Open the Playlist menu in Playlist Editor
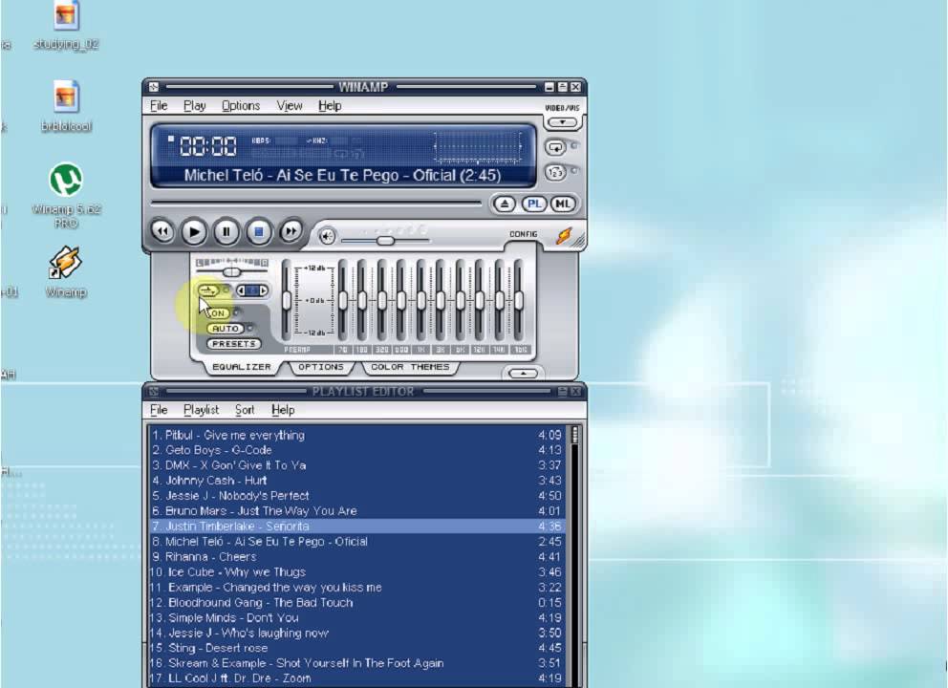 point(202,410)
